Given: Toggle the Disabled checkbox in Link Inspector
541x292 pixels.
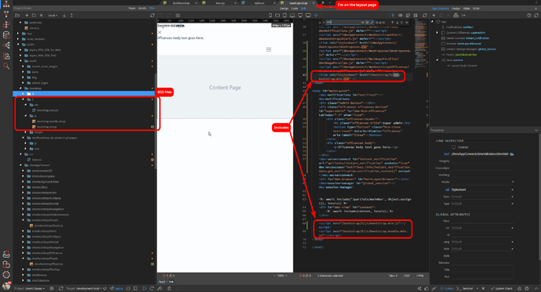Looking at the screenshot, I should click(x=454, y=147).
